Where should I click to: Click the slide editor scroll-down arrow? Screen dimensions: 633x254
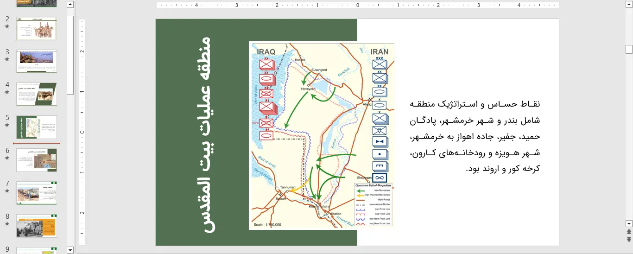629,223
